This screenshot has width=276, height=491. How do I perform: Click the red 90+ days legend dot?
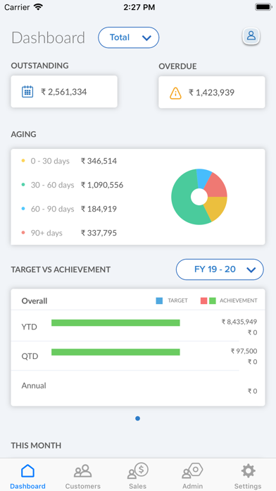[x=23, y=233]
